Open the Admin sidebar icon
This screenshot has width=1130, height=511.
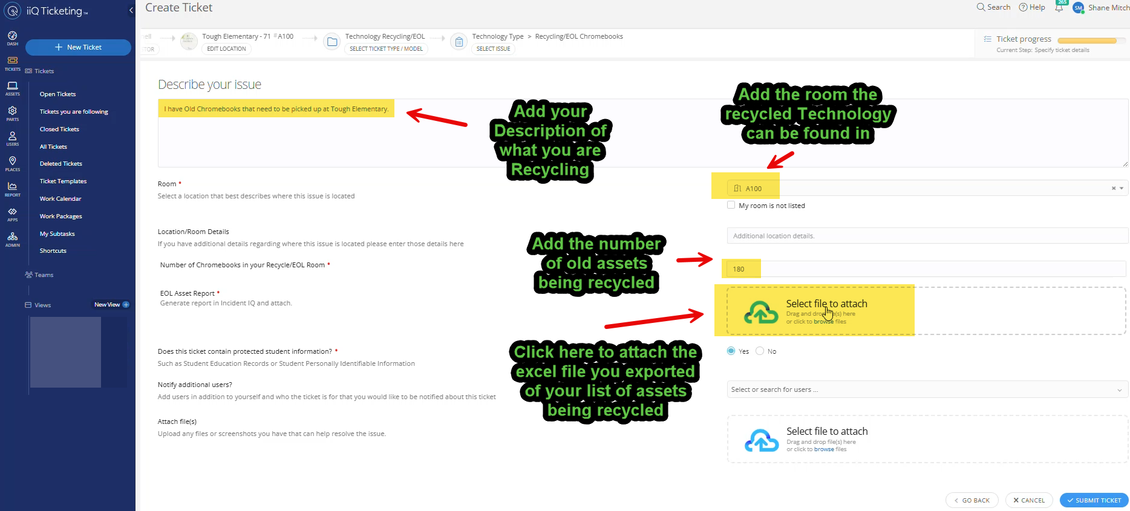click(x=12, y=239)
